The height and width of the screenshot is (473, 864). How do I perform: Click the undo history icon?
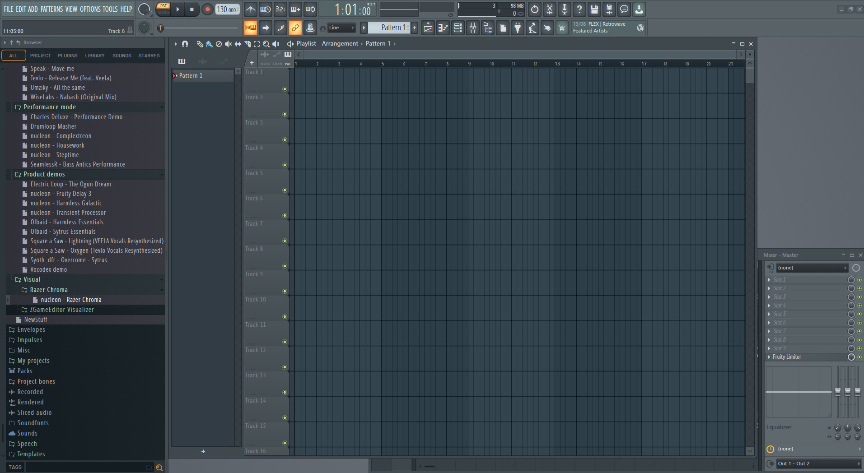click(535, 9)
